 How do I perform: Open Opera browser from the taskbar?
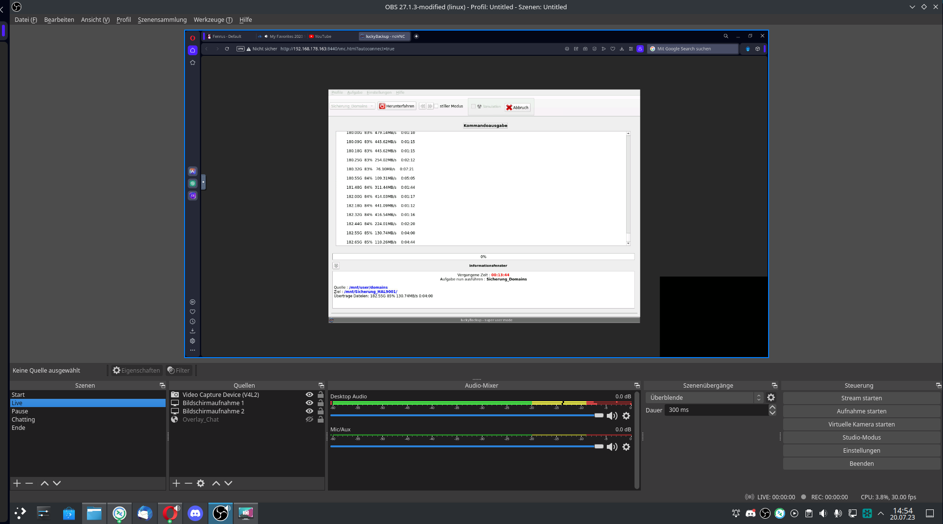(x=170, y=513)
